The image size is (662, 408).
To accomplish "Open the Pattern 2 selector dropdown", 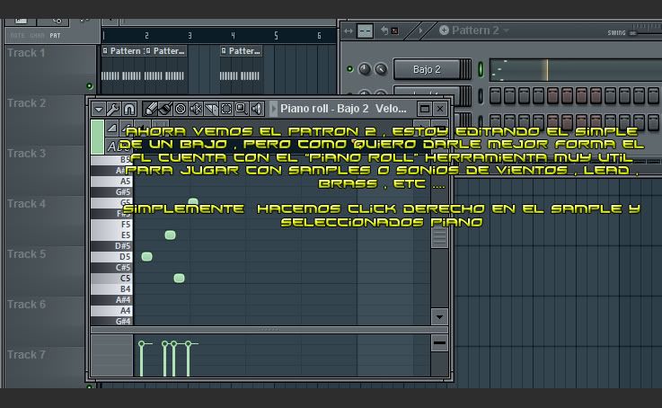I will point(506,31).
